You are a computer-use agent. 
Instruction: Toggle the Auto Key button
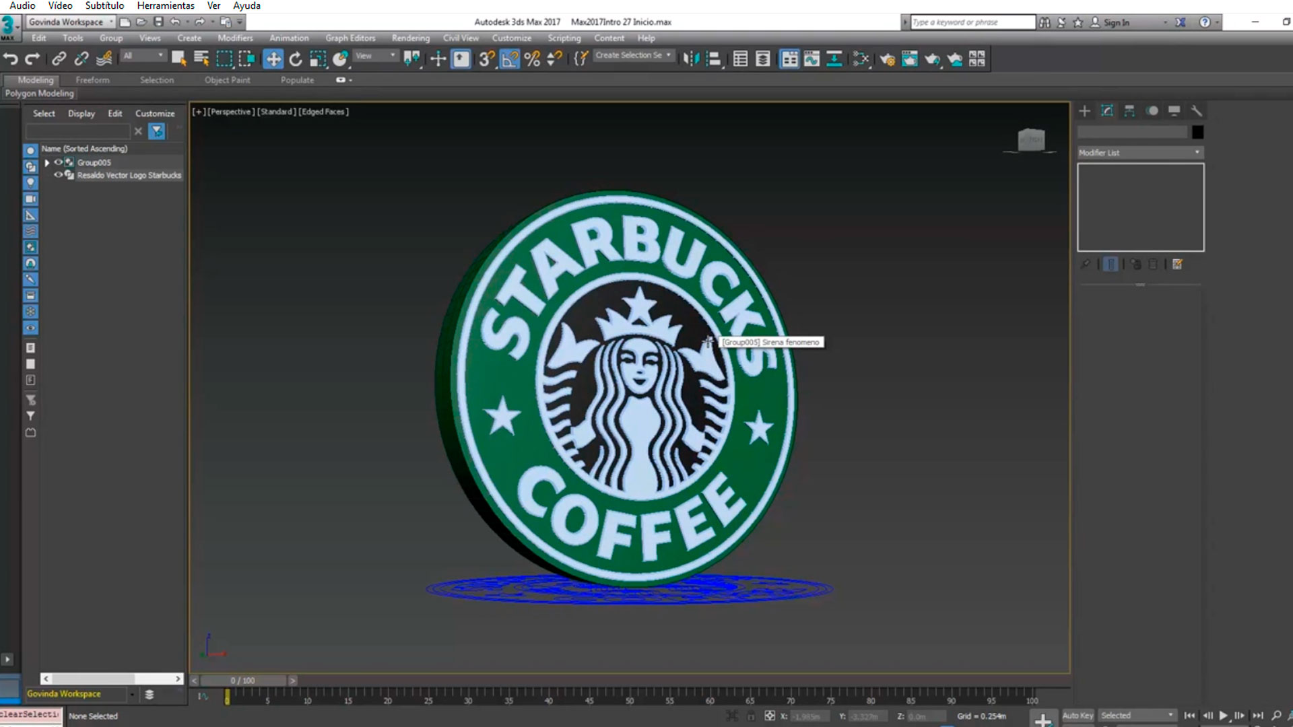pos(1077,716)
